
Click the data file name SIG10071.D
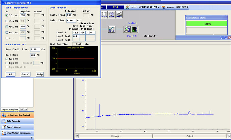[150, 36]
